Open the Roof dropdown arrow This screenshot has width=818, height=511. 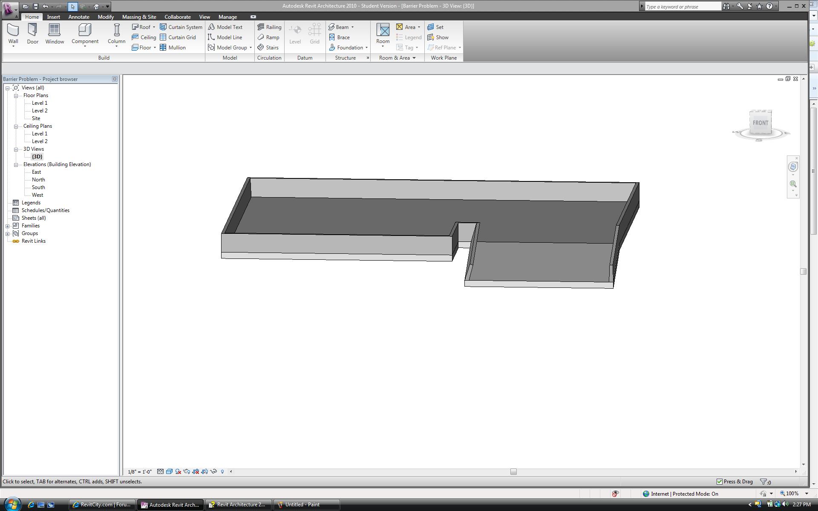pos(154,27)
